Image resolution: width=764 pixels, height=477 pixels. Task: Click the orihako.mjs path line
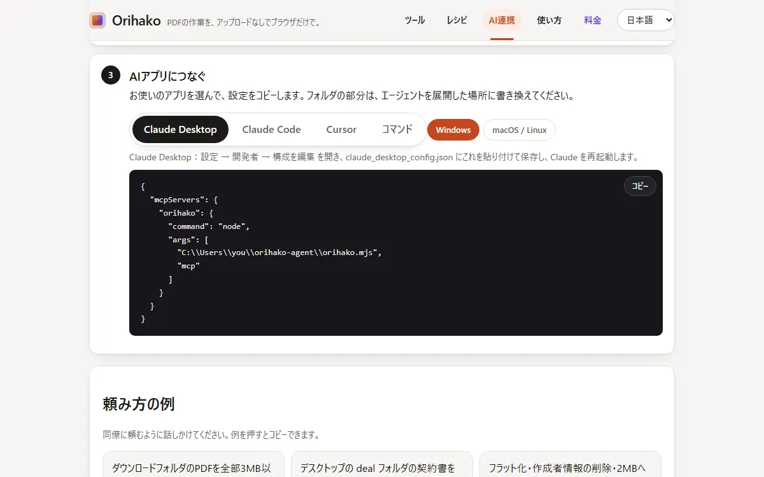pos(279,252)
